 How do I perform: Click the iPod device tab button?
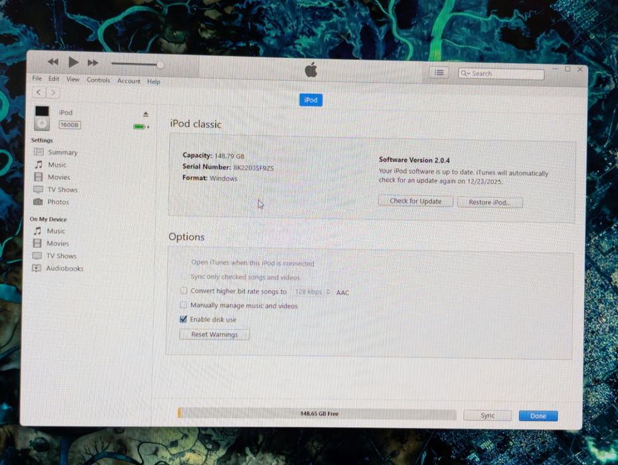point(311,100)
